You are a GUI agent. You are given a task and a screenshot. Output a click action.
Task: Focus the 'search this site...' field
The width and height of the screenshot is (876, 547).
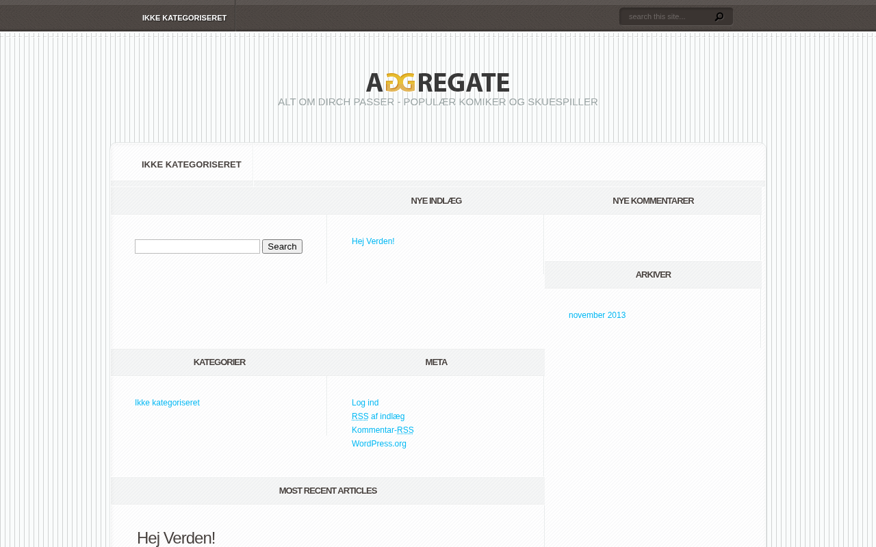667,16
